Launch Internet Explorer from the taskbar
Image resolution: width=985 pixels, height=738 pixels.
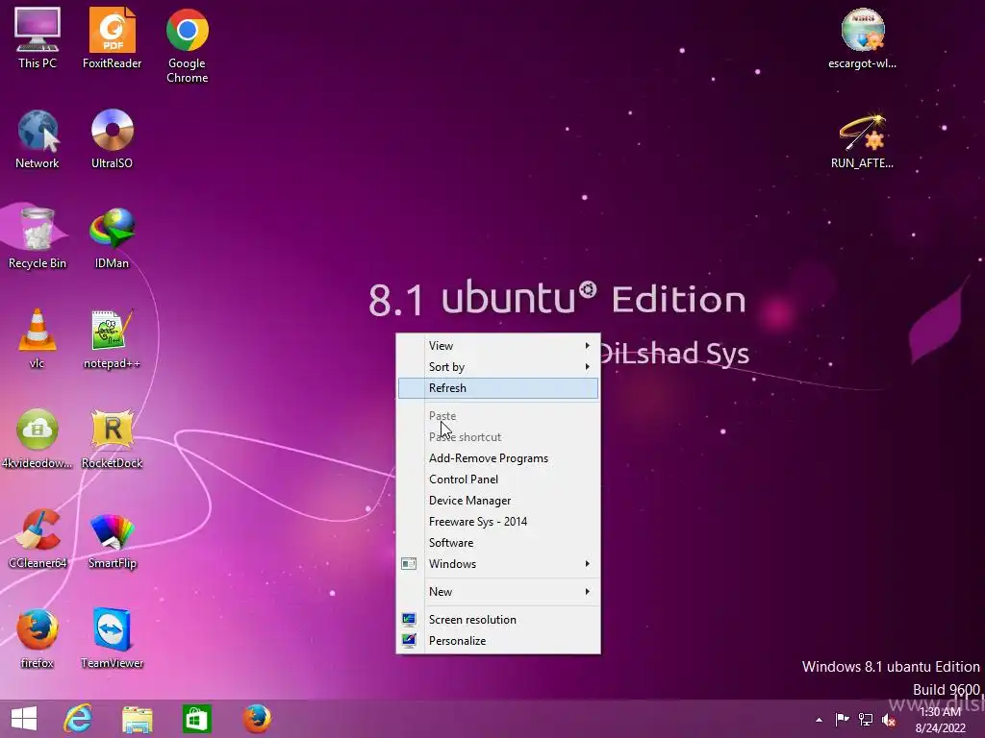point(78,719)
